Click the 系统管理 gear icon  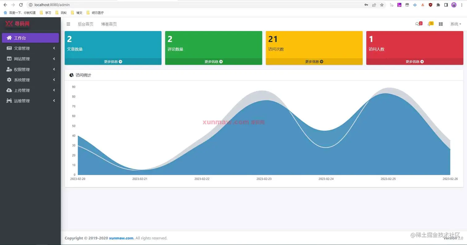point(9,80)
